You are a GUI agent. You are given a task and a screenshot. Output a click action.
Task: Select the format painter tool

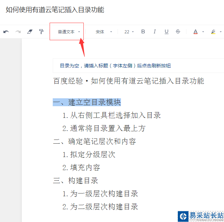(41, 32)
